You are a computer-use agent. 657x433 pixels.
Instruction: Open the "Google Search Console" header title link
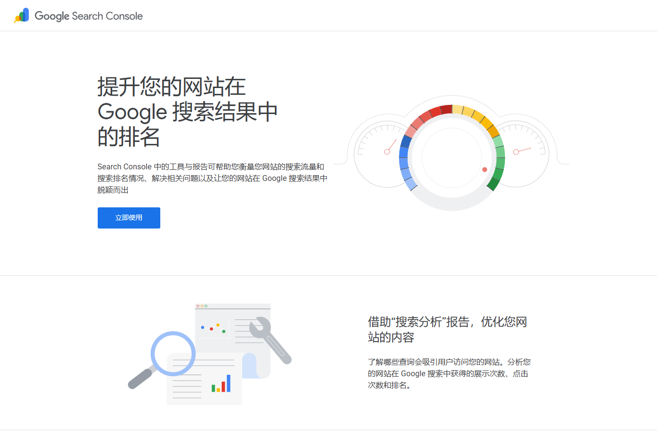[89, 16]
